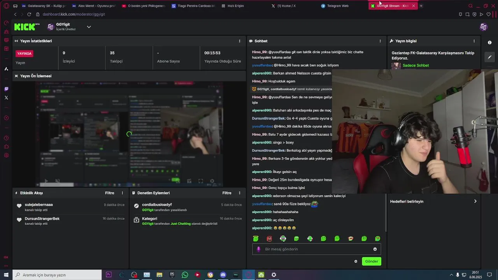Open a new browser tab

pyautogui.click(x=421, y=6)
